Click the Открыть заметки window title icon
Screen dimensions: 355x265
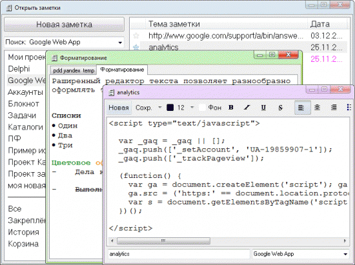click(x=9, y=8)
